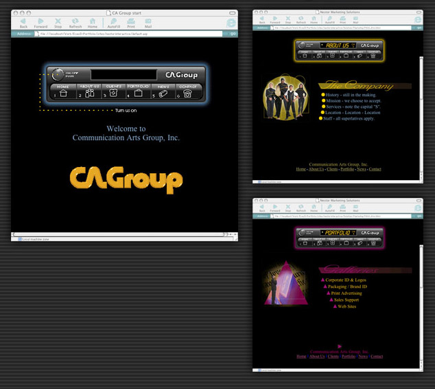435x389 pixels.
Task: Click the horizontal scrollbar in CA Group start window
Action: tap(119, 234)
